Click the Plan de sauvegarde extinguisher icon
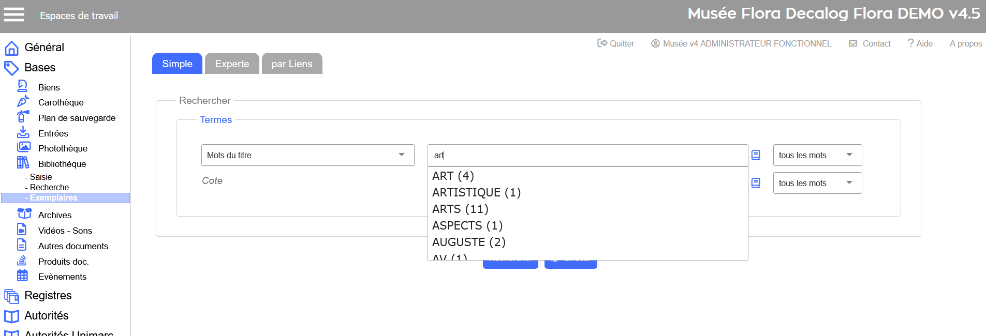This screenshot has height=336, width=986. 23,117
